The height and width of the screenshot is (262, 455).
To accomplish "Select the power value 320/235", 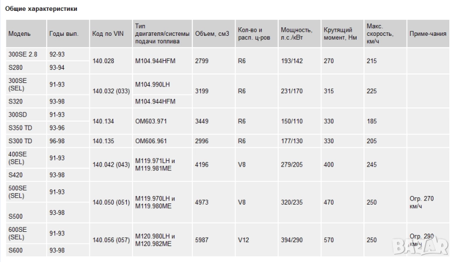I will [x=292, y=201].
